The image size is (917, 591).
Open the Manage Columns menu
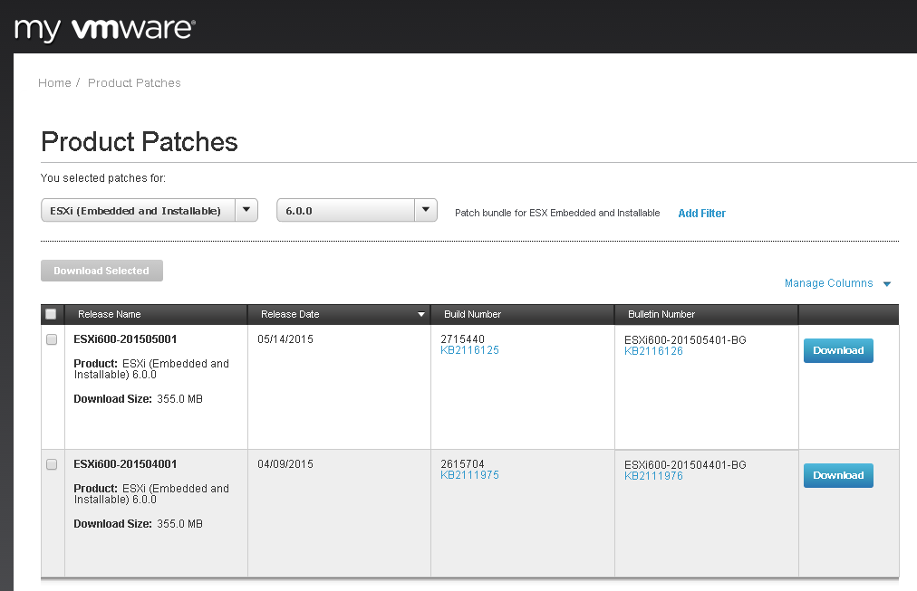pyautogui.click(x=828, y=283)
